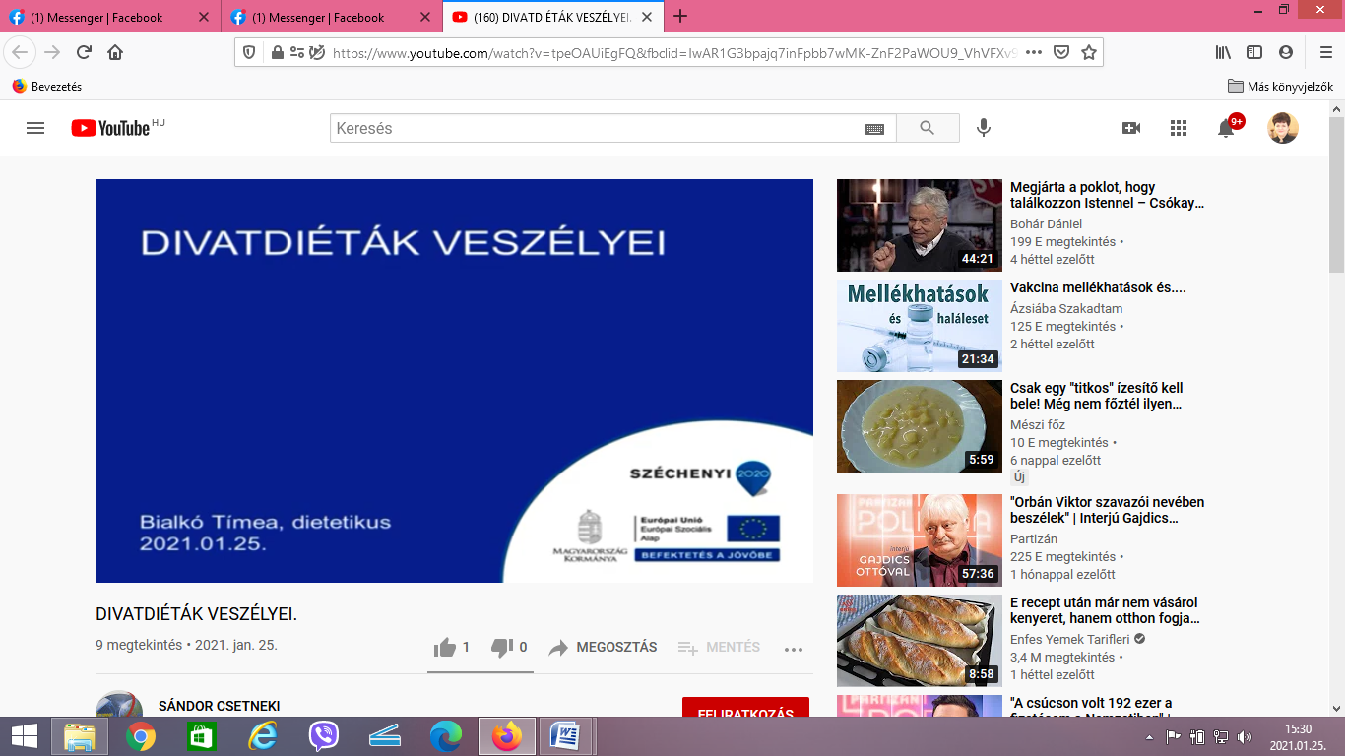1345x756 pixels.
Task: Open video "E recept után már nem vásárol kenyeret"
Action: tap(1105, 610)
